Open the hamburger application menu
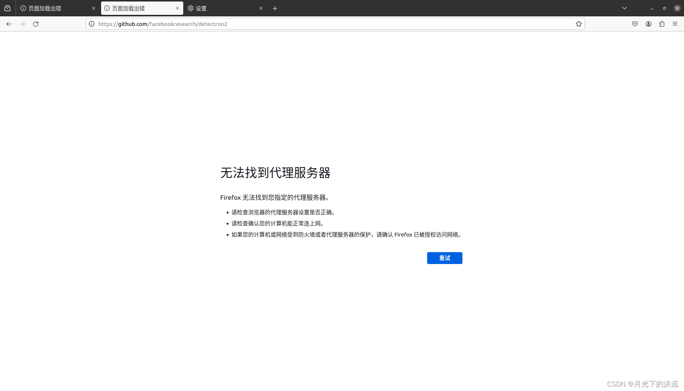This screenshot has height=391, width=684. pyautogui.click(x=675, y=24)
